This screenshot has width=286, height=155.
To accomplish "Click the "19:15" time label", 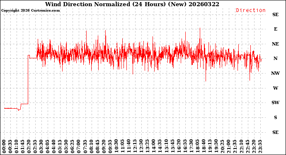I will [210, 146].
